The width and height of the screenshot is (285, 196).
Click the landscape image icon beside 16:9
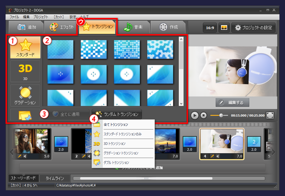[x=224, y=28]
